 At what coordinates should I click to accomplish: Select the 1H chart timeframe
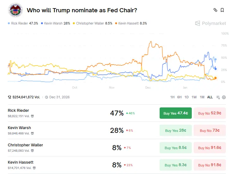(x=172, y=97)
